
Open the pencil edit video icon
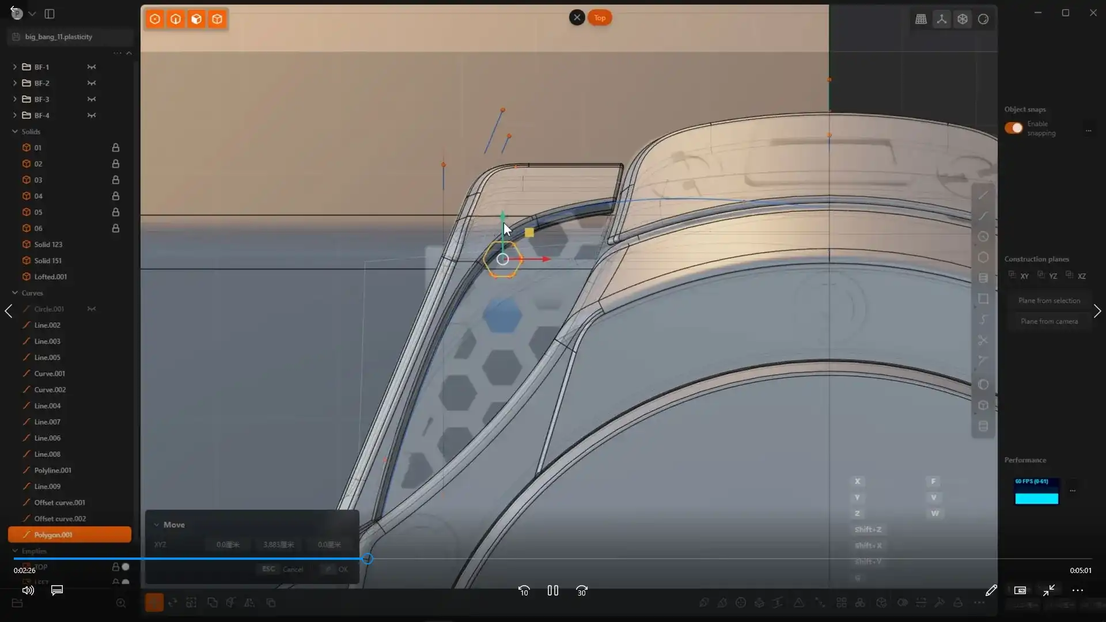[991, 590]
